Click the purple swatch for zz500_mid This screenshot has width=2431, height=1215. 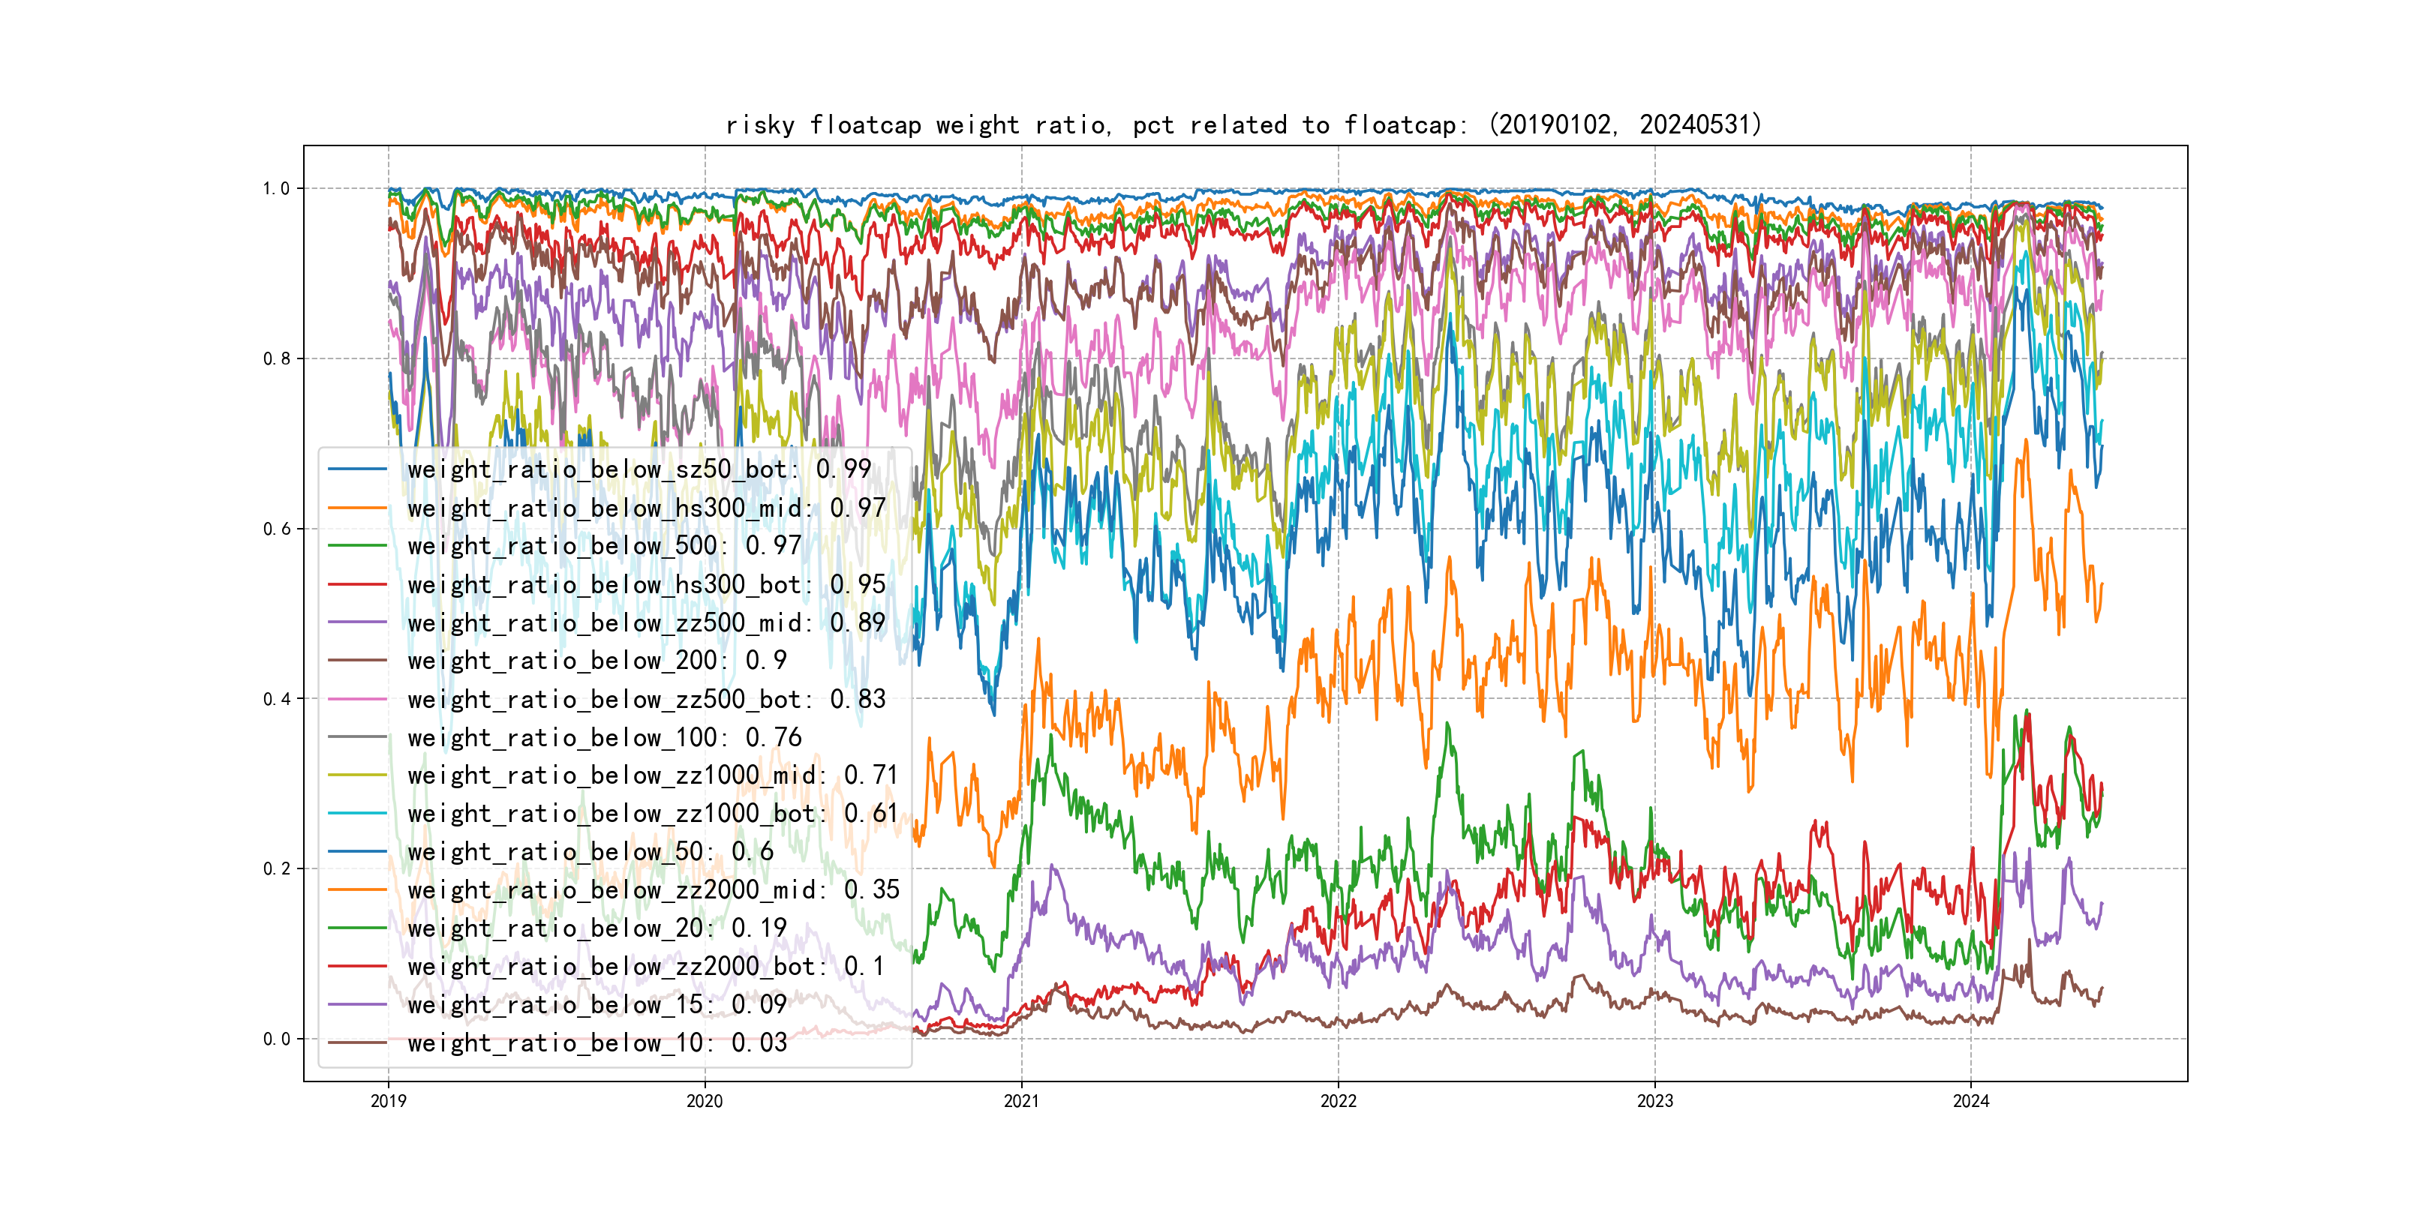(356, 622)
